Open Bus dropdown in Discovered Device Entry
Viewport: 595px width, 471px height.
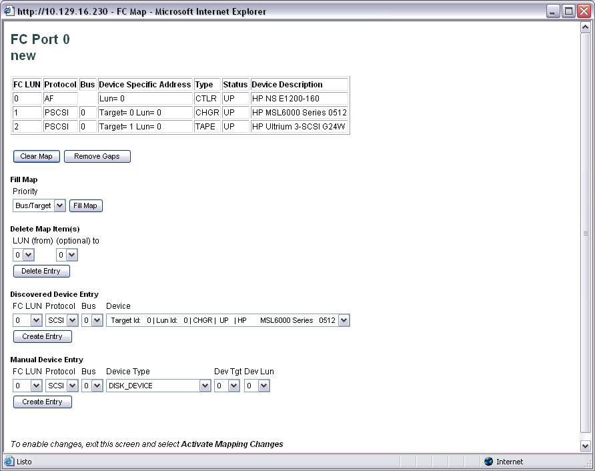92,320
